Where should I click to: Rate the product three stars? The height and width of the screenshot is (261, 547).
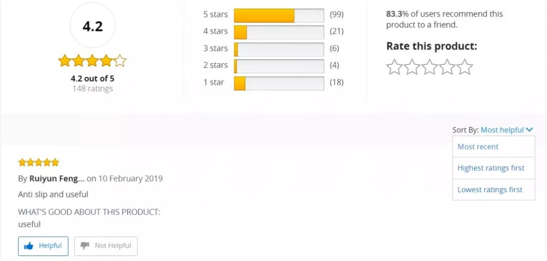(429, 67)
